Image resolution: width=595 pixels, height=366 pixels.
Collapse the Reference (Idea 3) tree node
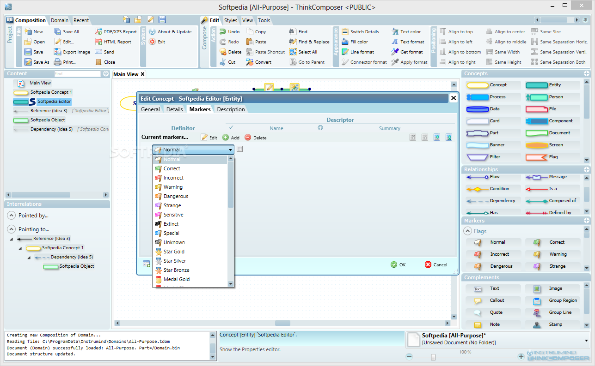tap(12, 239)
